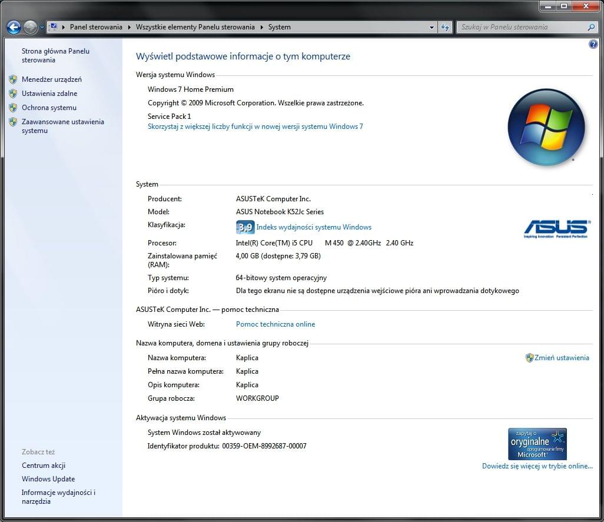Open 'Menedżer urządzeń' link

[x=52, y=79]
